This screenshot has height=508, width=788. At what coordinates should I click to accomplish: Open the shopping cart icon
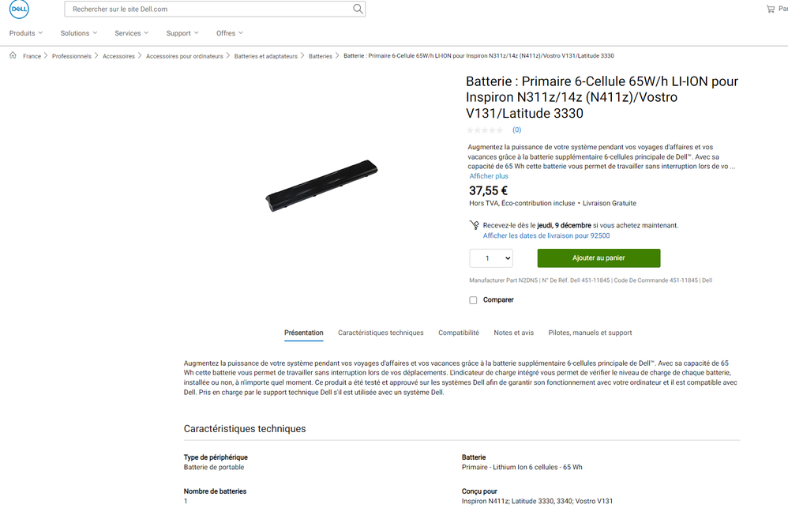click(771, 9)
